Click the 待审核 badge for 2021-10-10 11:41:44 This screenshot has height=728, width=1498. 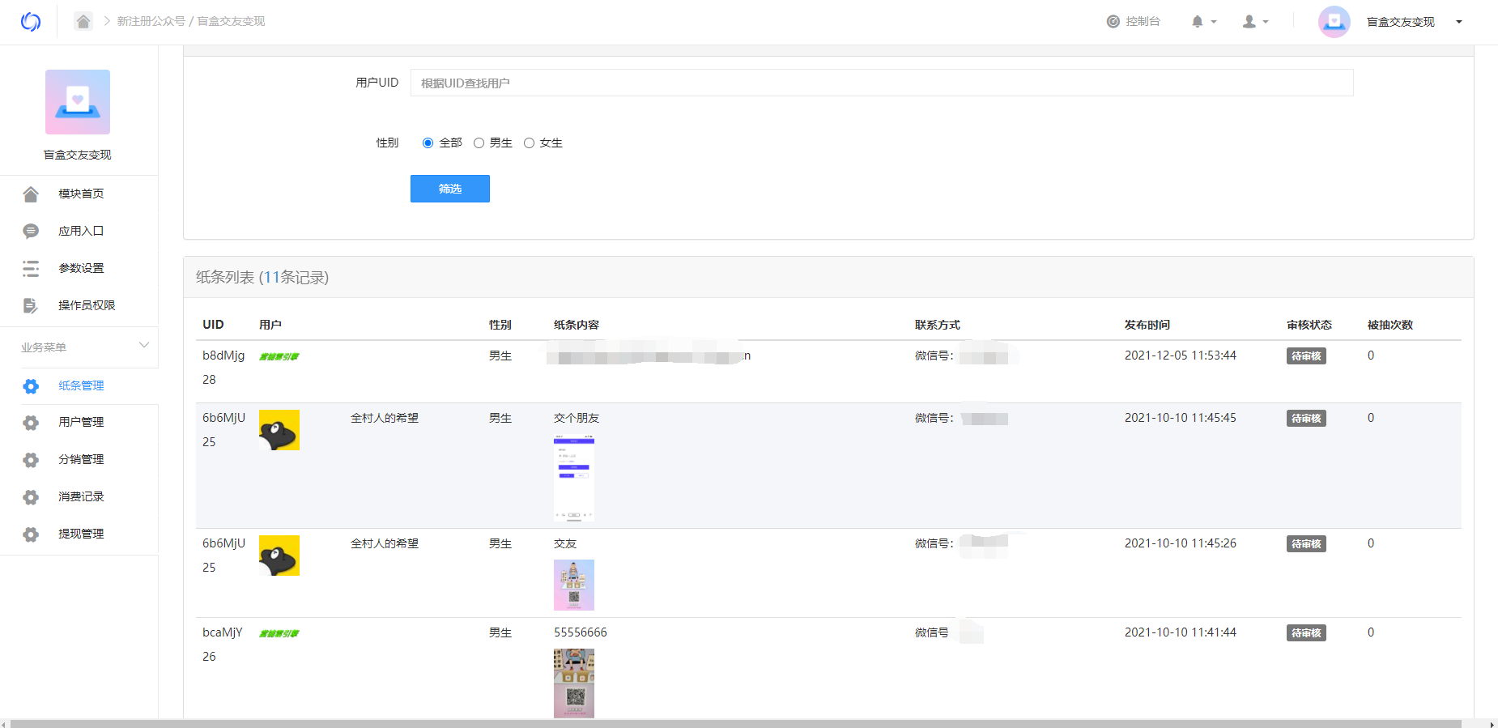[1306, 633]
